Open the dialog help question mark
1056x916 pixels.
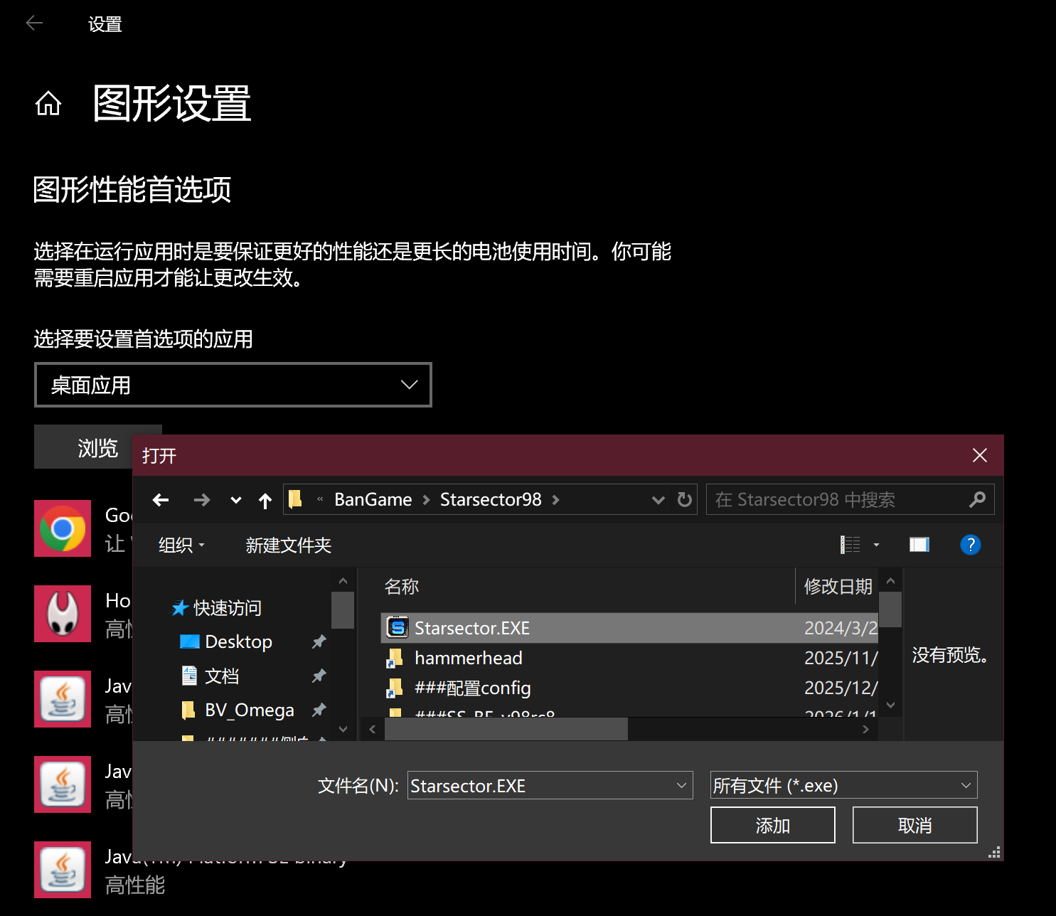coord(971,545)
